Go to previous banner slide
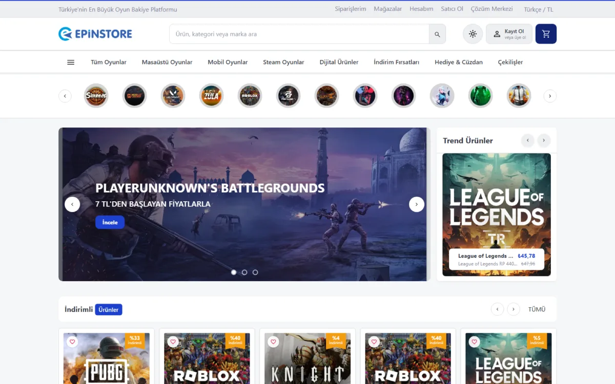615x384 pixels. (x=72, y=204)
